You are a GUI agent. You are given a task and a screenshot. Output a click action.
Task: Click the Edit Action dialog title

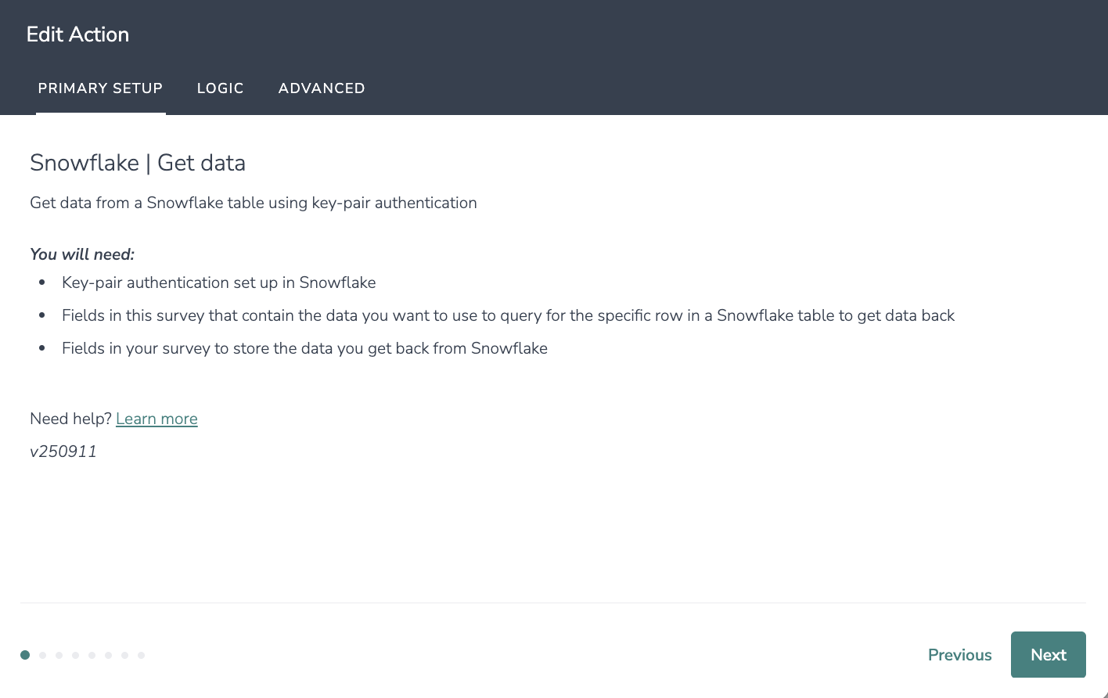click(x=77, y=34)
